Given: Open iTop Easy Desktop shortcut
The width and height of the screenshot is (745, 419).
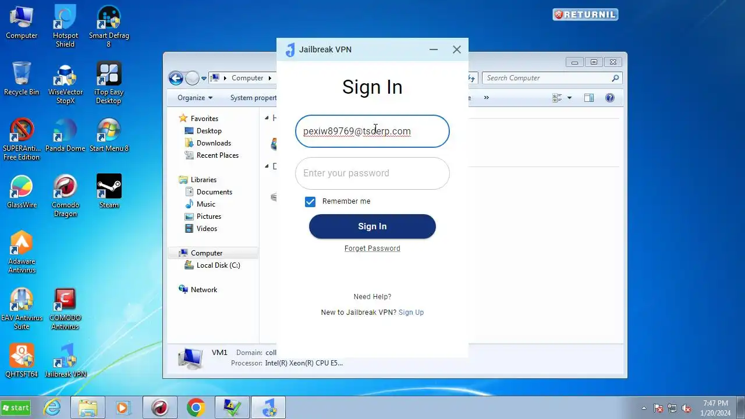Looking at the screenshot, I should coord(109,83).
